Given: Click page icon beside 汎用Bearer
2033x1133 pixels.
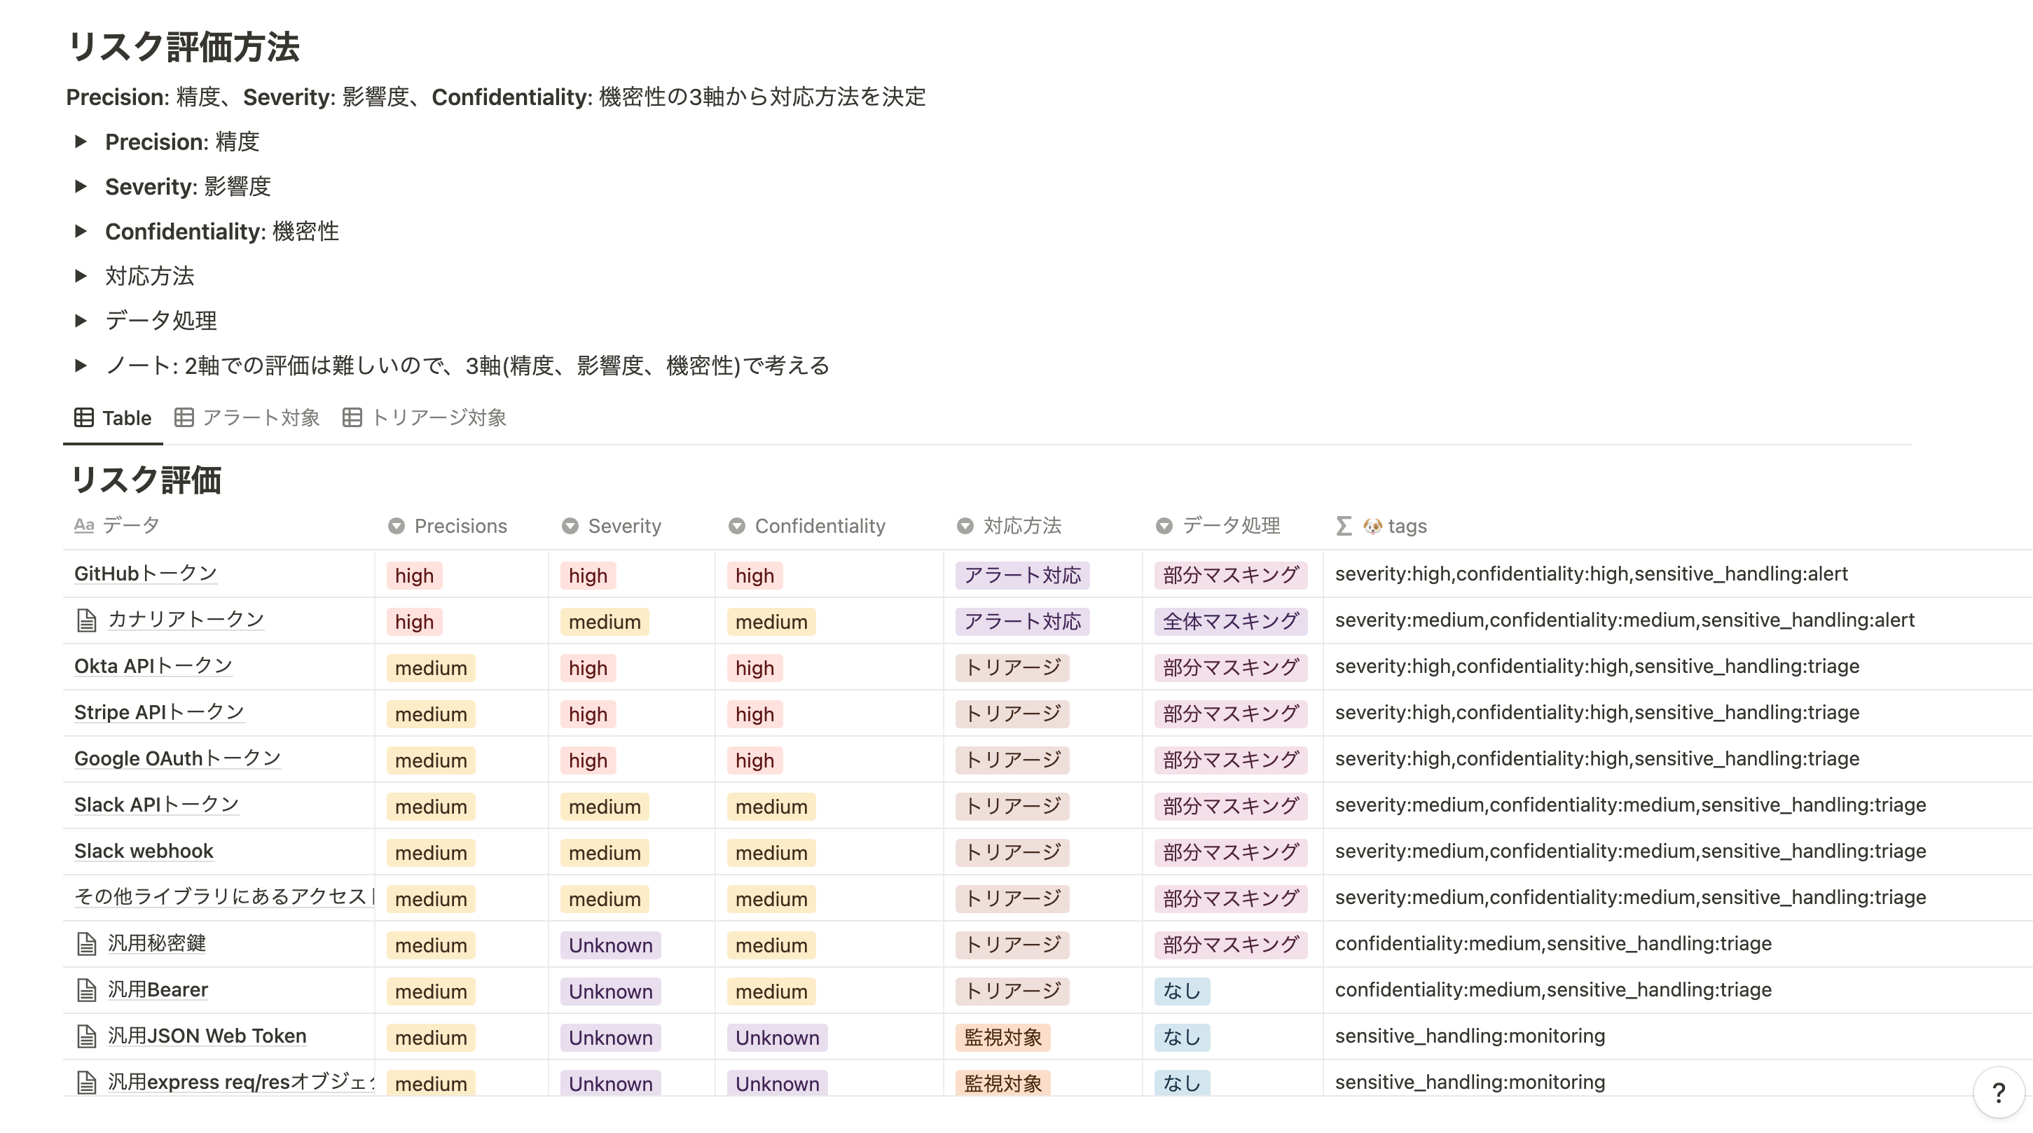Looking at the screenshot, I should (87, 989).
